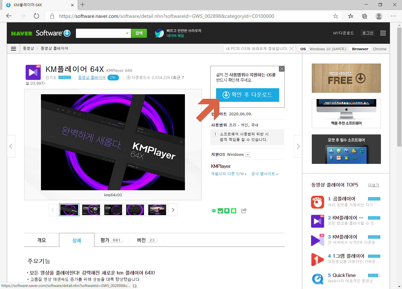Viewport: 402px width, 289px height.
Task: Click 확인 후 다운로드 button
Action: (247, 95)
